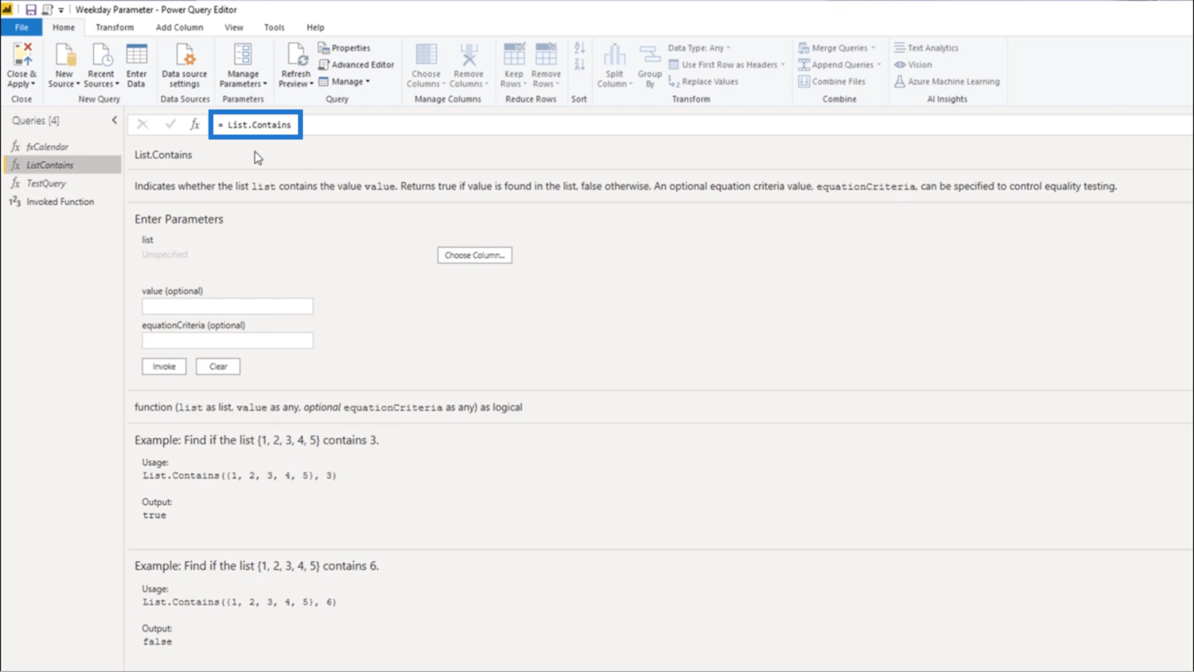Click the Choose Columns icon
Image resolution: width=1194 pixels, height=672 pixels.
(426, 55)
